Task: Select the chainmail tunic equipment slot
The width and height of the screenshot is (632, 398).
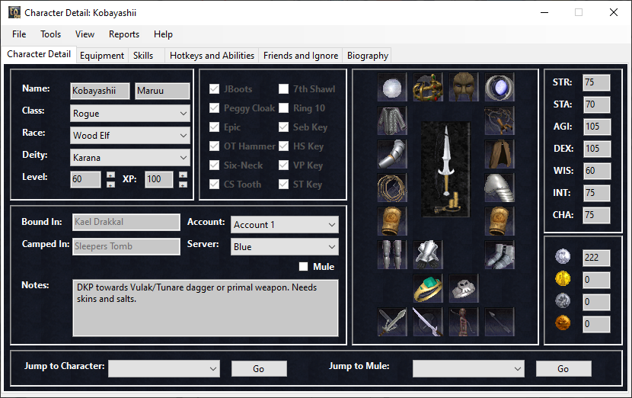Action: click(392, 120)
